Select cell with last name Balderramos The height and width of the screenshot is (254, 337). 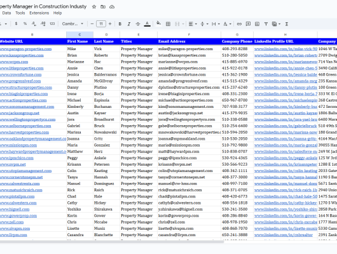[106, 75]
